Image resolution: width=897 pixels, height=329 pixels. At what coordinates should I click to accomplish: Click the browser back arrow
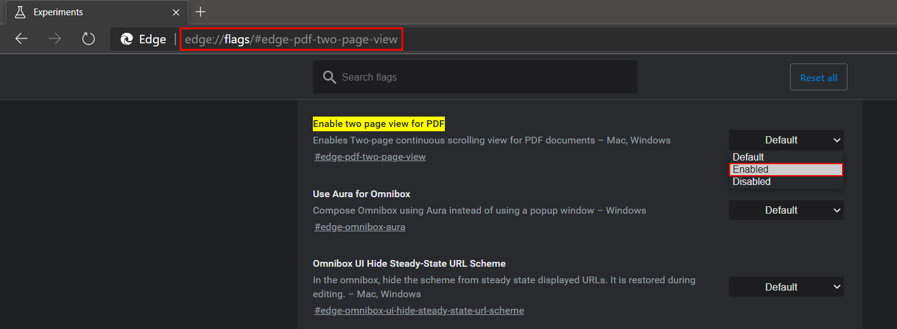tap(22, 39)
